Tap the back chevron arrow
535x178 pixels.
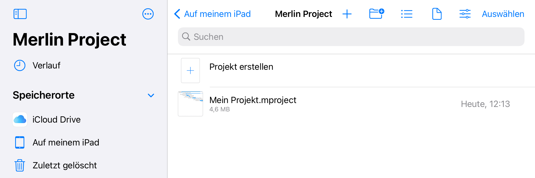pyautogui.click(x=177, y=14)
